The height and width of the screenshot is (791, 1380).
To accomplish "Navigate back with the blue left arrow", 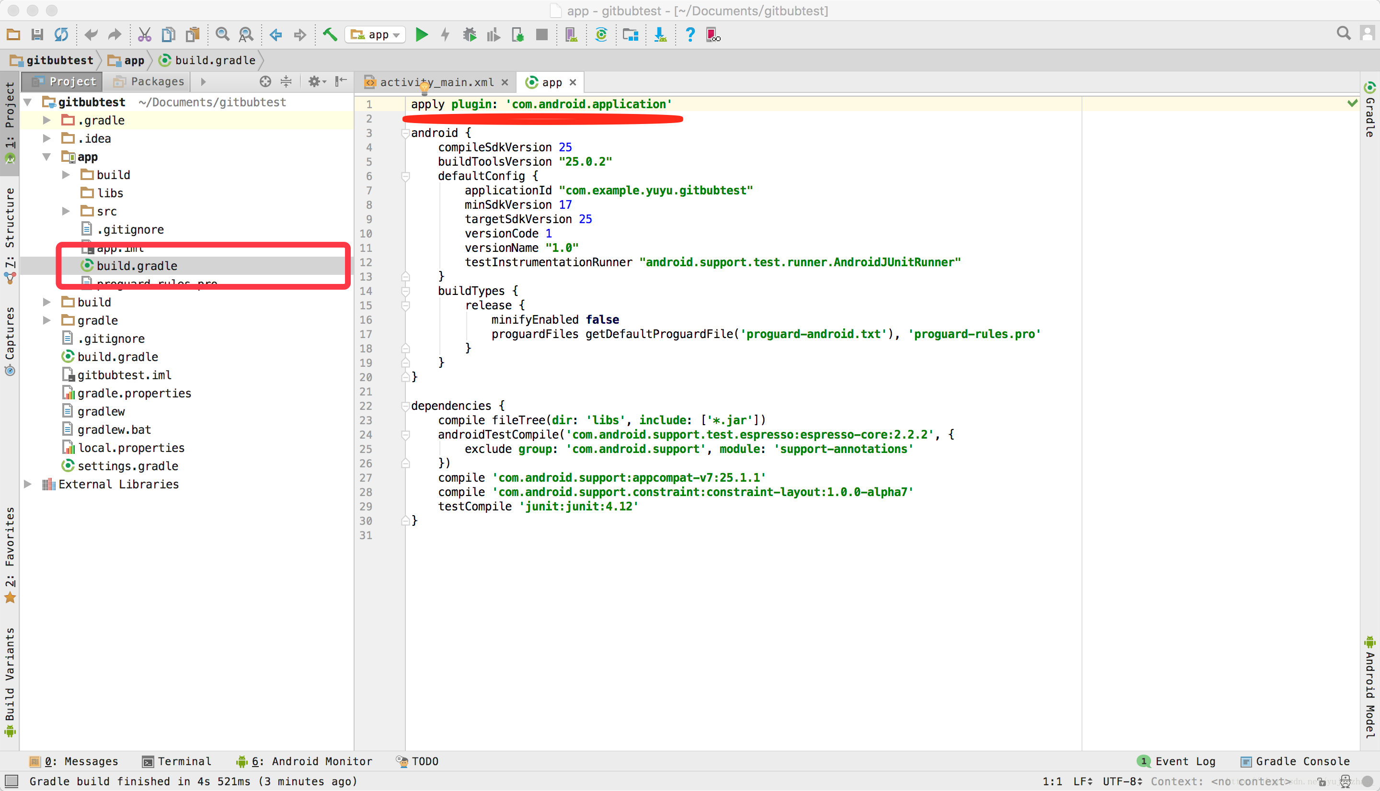I will (x=276, y=35).
